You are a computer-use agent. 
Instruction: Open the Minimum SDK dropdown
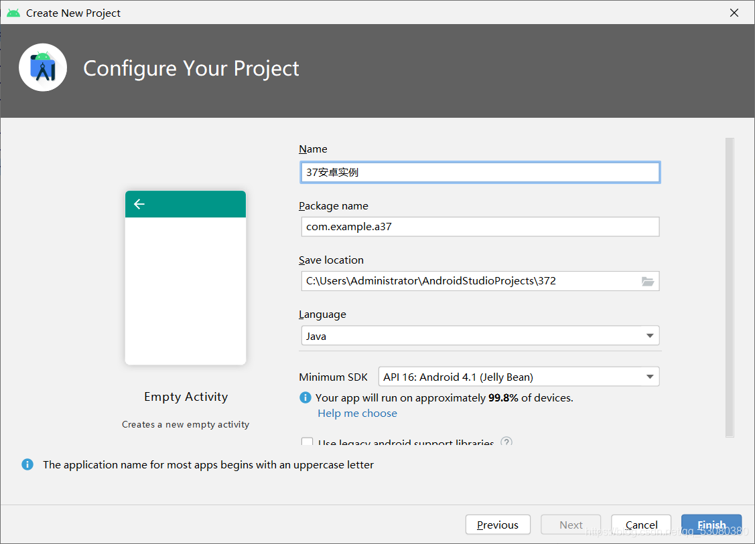coord(519,377)
